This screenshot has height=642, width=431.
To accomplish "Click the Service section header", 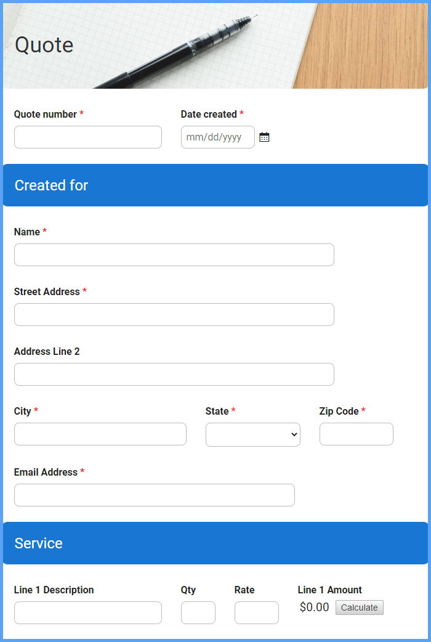I will [39, 543].
